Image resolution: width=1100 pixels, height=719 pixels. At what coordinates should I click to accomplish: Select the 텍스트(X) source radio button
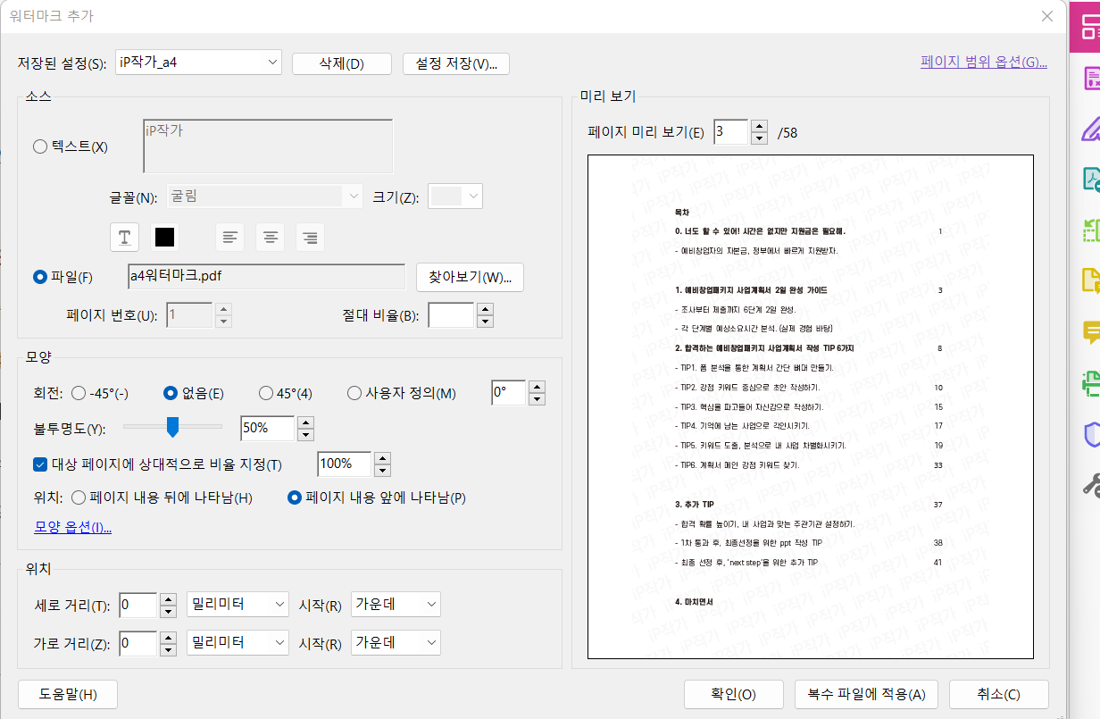40,146
